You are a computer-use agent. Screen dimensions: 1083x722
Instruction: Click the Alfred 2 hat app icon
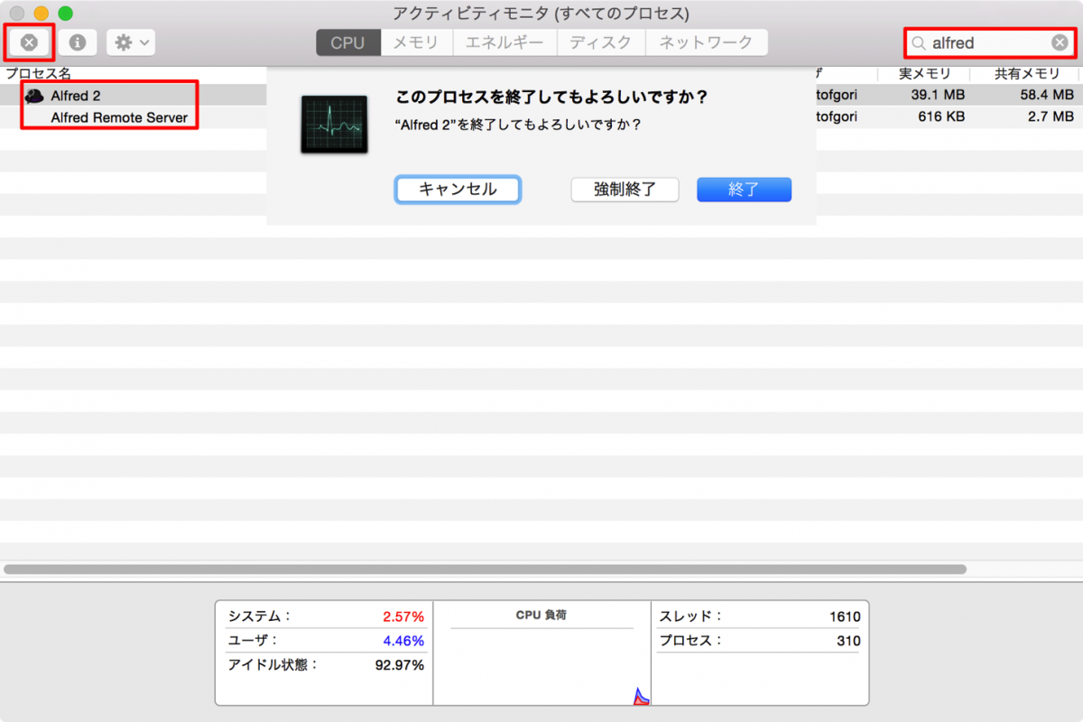pyautogui.click(x=35, y=96)
